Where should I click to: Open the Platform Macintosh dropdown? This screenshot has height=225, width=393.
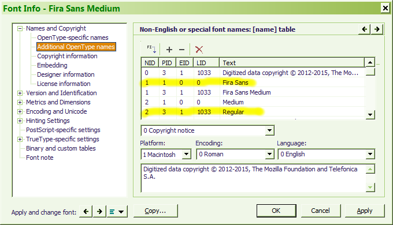(186, 154)
